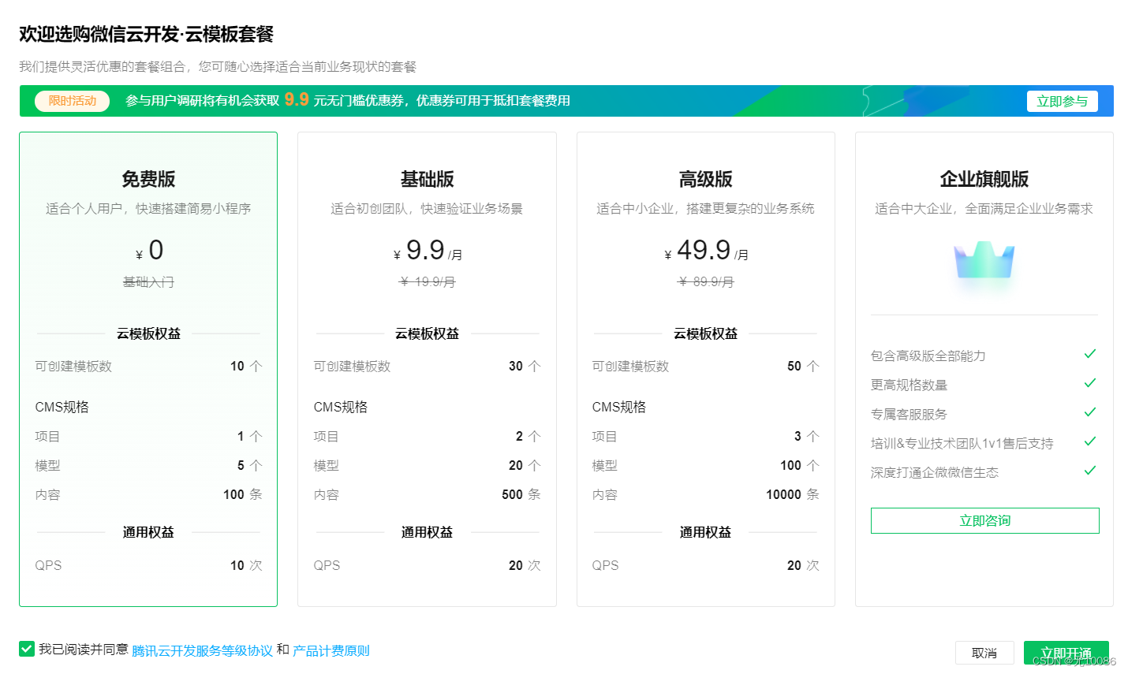This screenshot has width=1128, height=674.
Task: Click 内容 value 500 条 in 基础版
Action: point(521,494)
